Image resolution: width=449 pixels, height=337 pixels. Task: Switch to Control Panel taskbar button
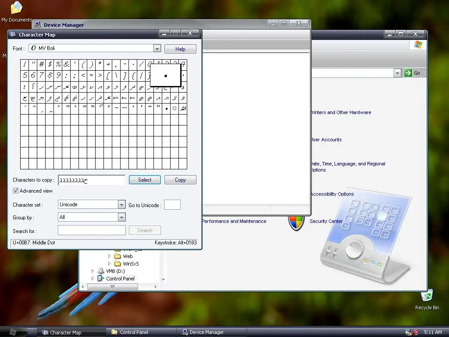141,332
